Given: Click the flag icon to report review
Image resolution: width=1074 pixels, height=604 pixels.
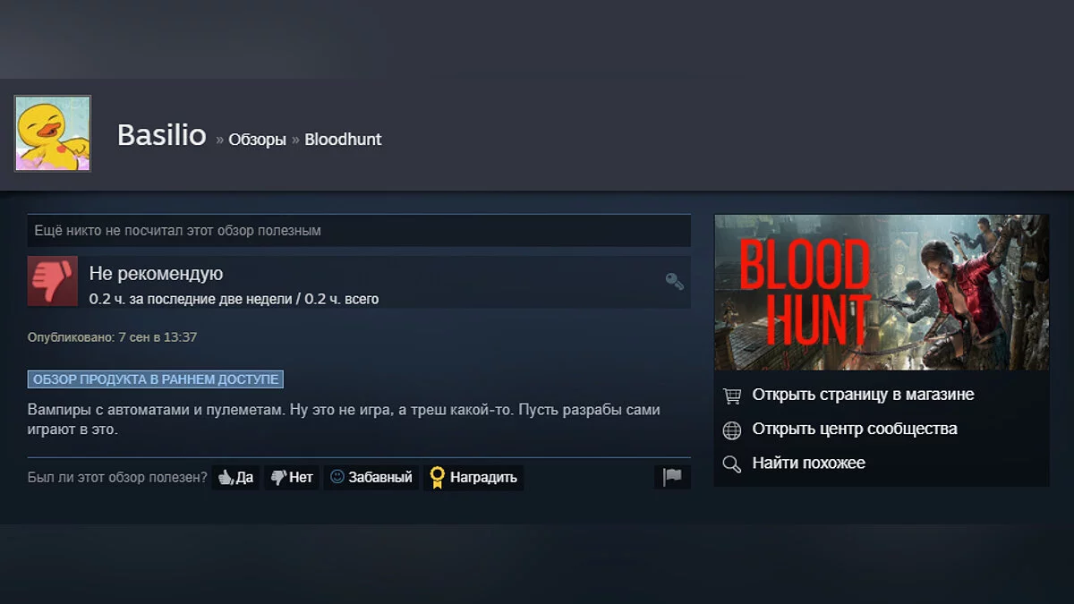Looking at the screenshot, I should [x=672, y=477].
